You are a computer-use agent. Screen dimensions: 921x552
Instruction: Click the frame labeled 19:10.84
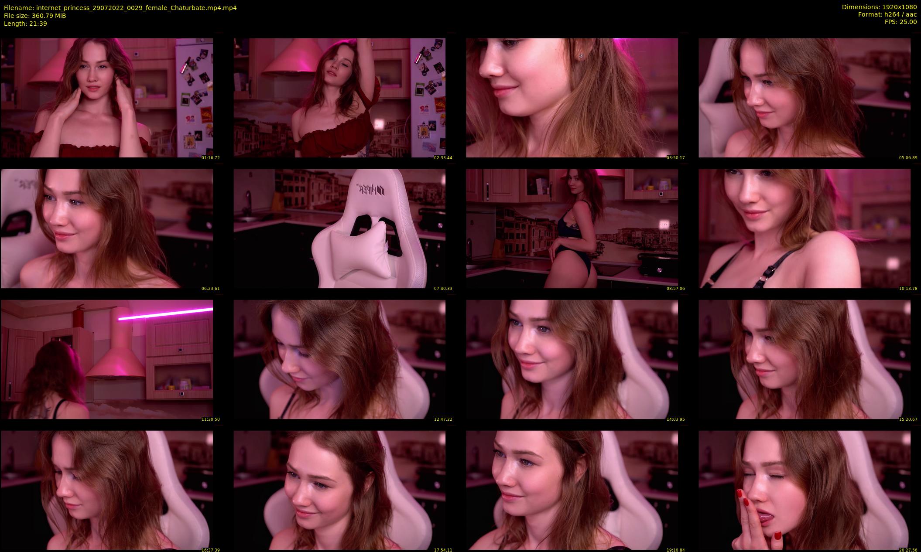pos(572,490)
